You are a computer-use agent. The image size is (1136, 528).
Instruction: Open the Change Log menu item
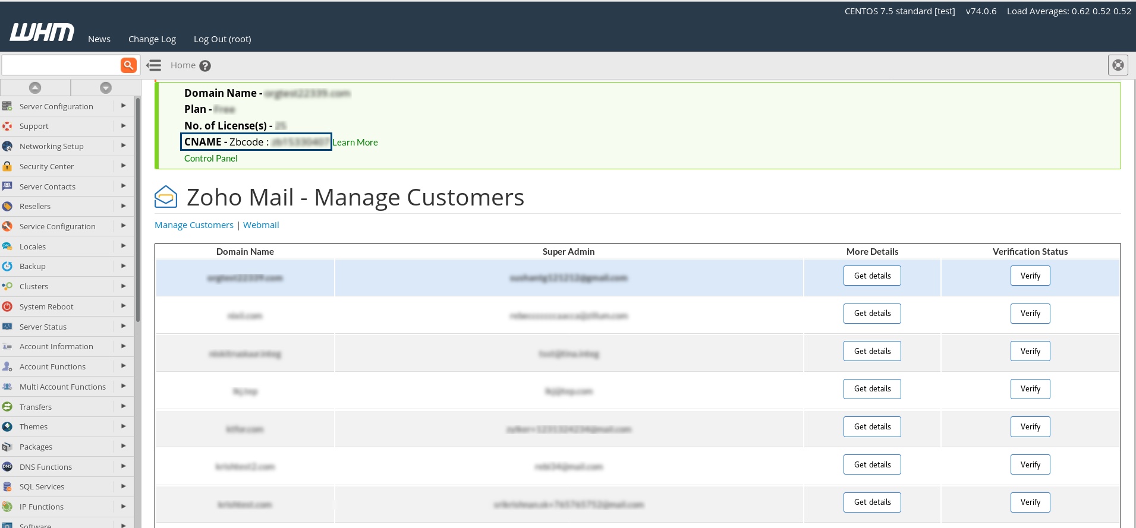coord(152,39)
